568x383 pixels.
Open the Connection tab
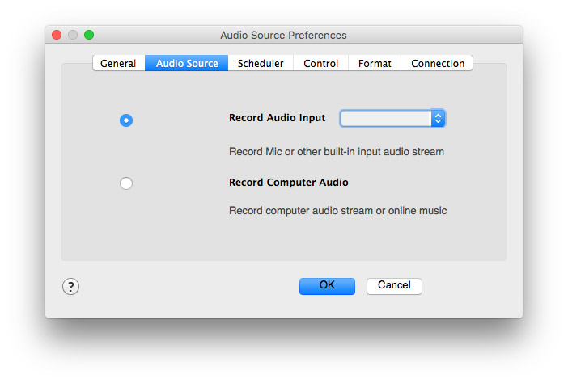438,63
